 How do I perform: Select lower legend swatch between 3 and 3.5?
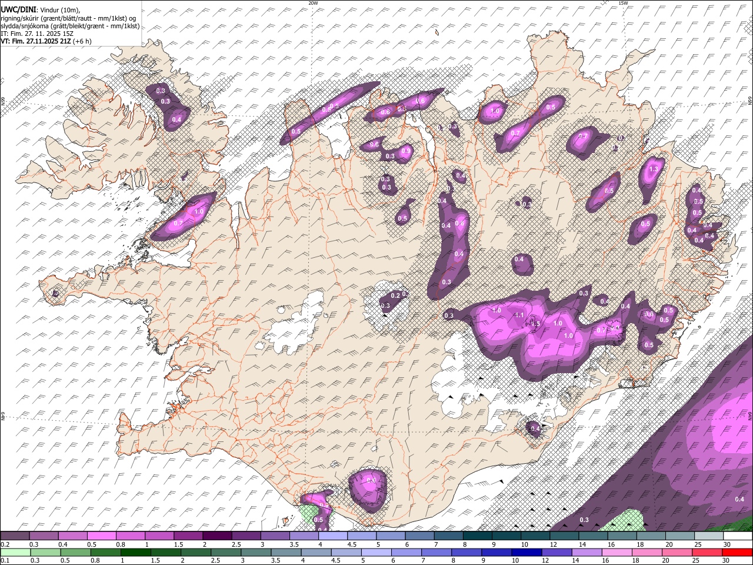(256, 552)
